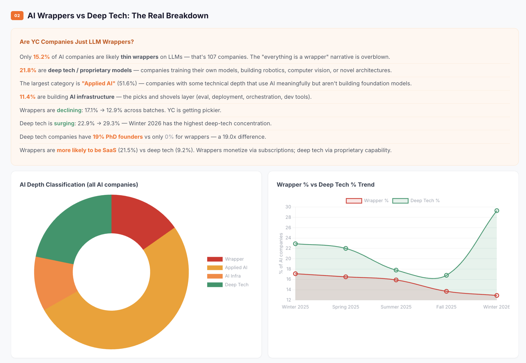Click the Wrapper % legend swatch above trend chart
Viewport: 526px width, 363px height.
pos(354,200)
